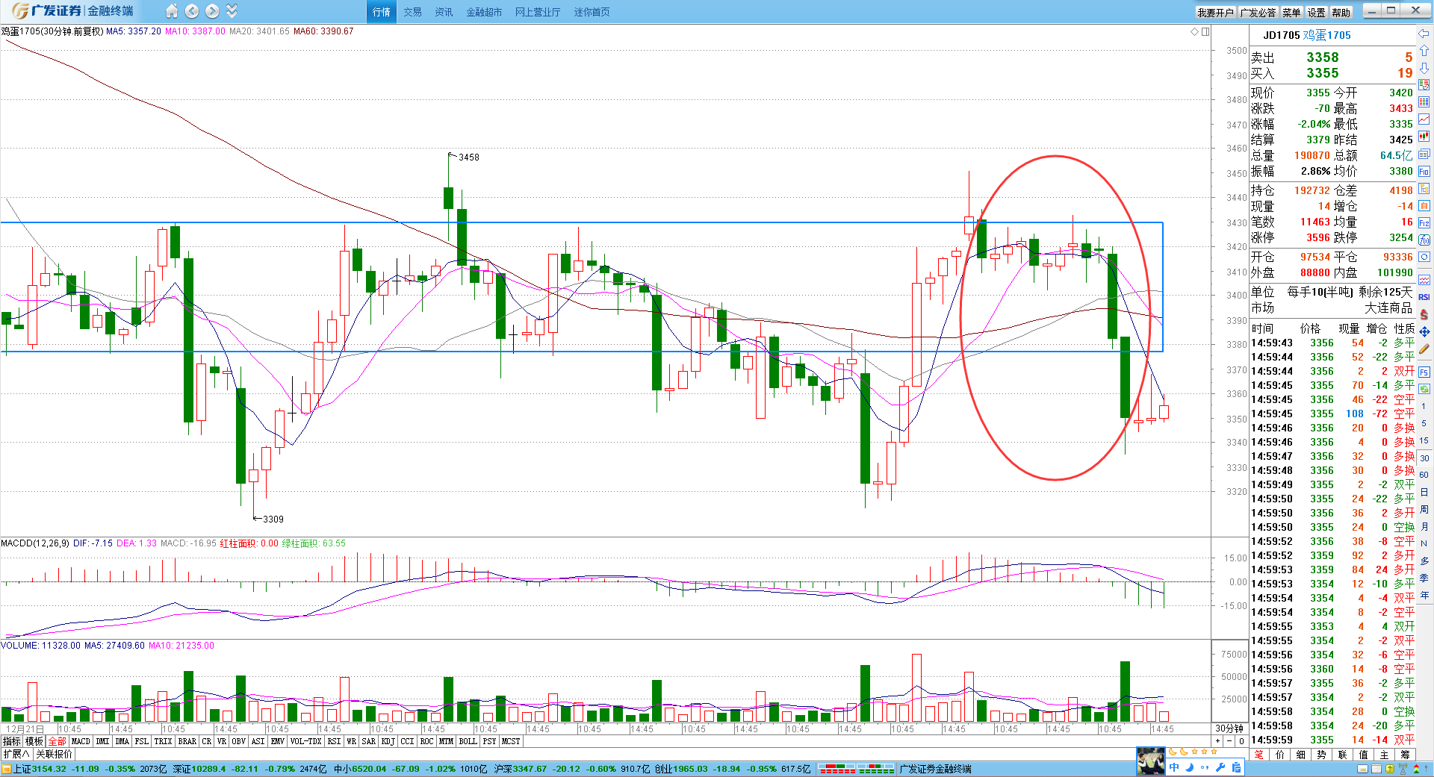
Task: Switch to the 筹 chip distribution tab
Action: (x=1405, y=755)
